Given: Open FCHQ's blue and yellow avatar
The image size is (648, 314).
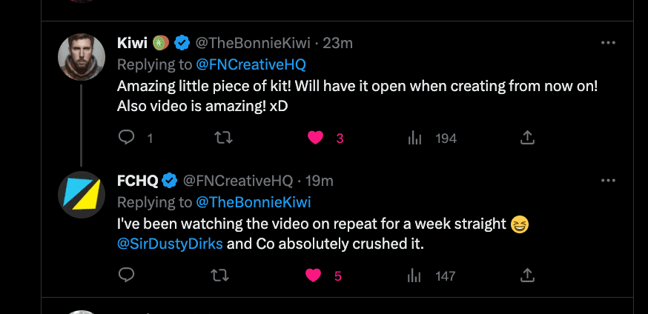Looking at the screenshot, I should pos(82,194).
